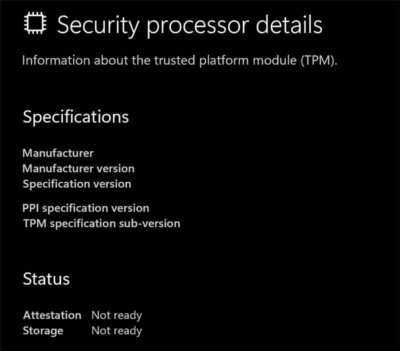400x351 pixels.
Task: Click the Status section heading
Action: tap(46, 279)
